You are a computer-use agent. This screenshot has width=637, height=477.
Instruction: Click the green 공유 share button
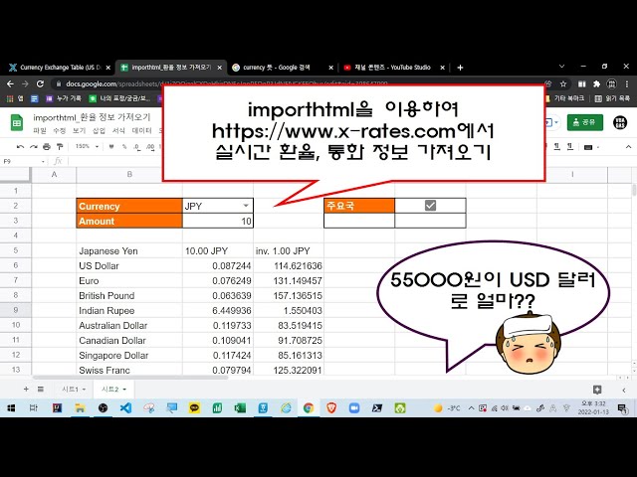(585, 122)
